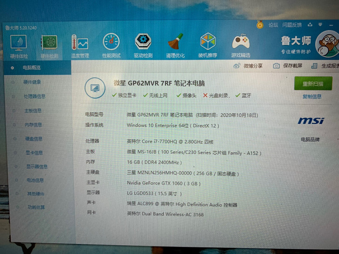Click the 微星 GP62MVR 7RF 笔记本电脑 heading
The width and height of the screenshot is (339, 254).
tap(159, 83)
